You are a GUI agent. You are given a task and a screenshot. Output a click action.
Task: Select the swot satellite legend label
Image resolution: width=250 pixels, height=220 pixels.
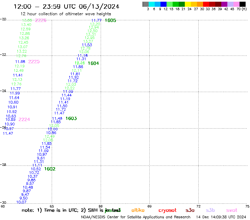pos(232,210)
